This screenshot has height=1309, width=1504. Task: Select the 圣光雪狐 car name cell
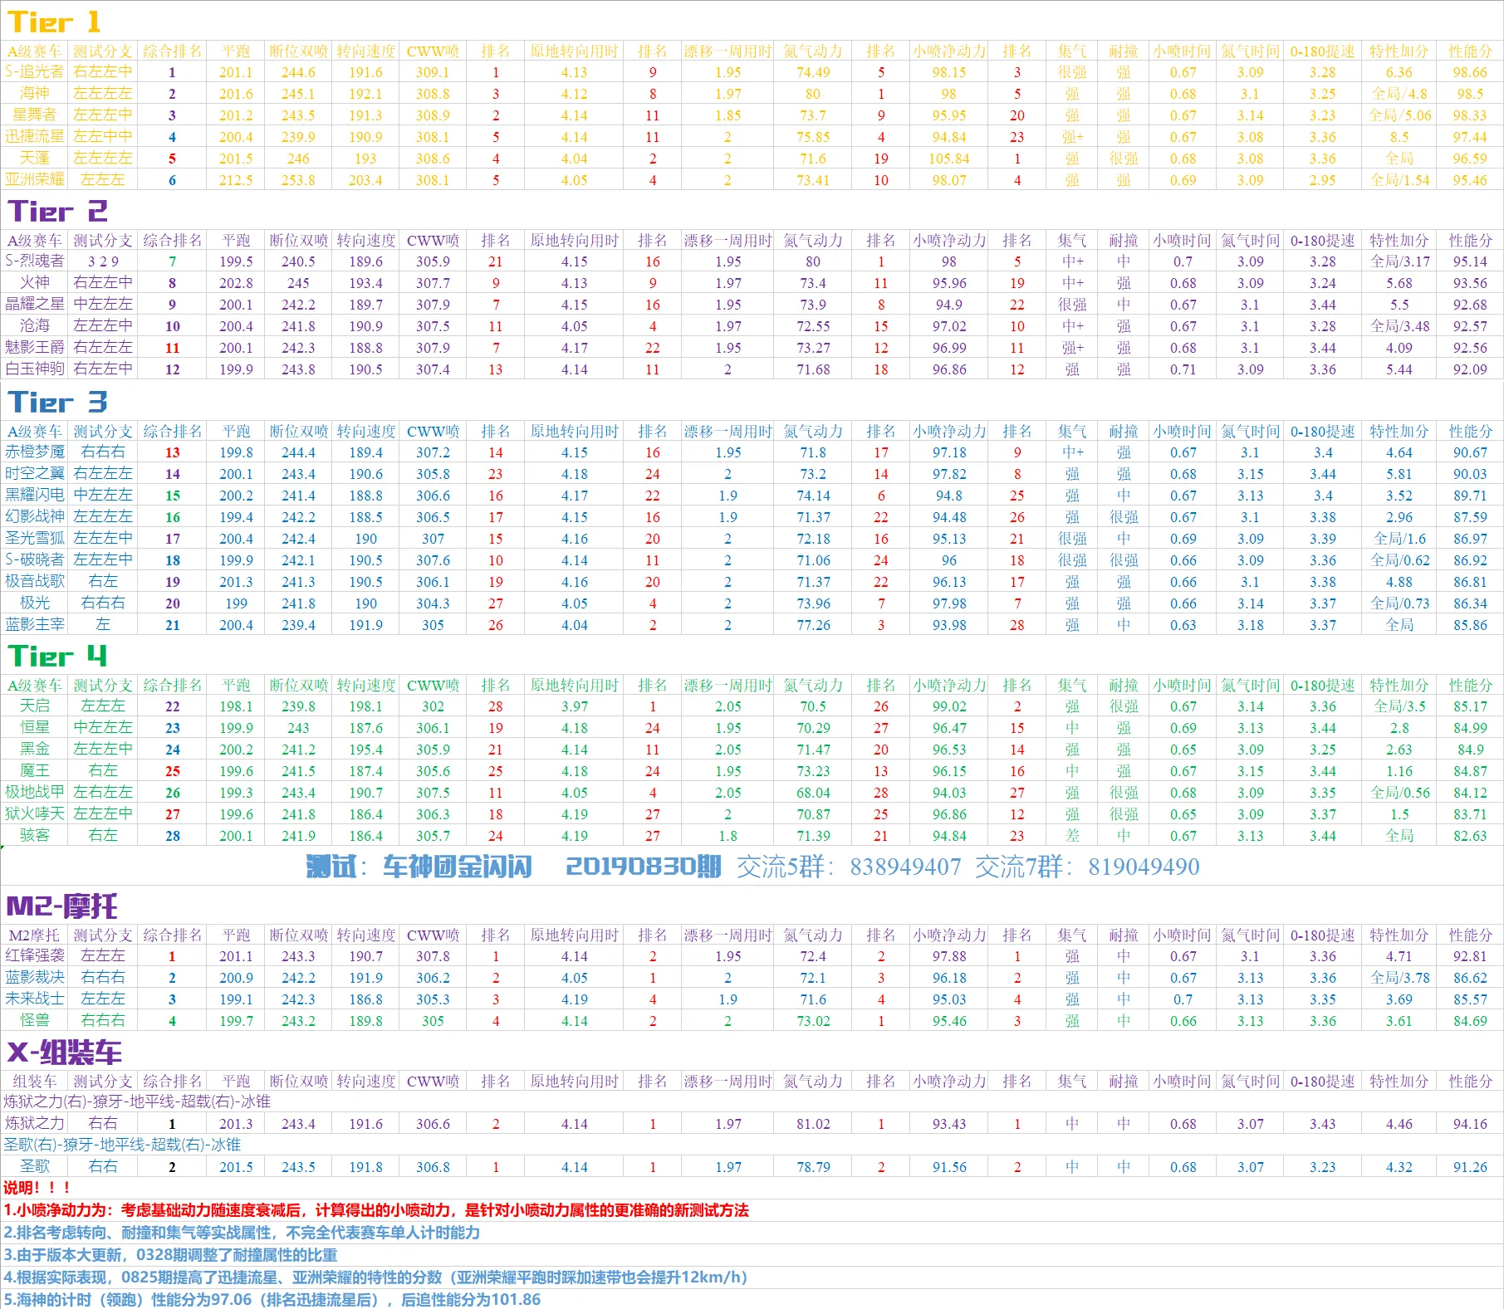35,539
